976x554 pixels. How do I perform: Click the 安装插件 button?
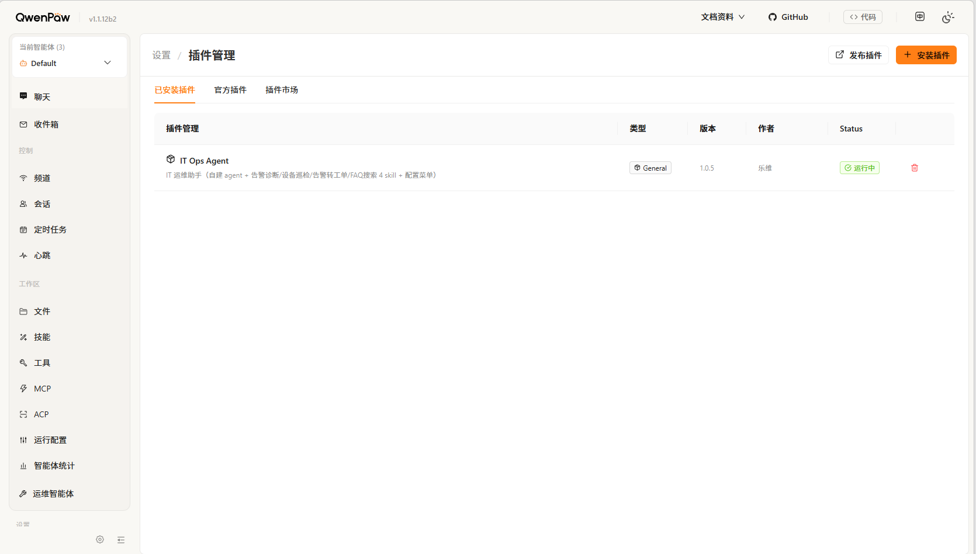[x=926, y=55]
